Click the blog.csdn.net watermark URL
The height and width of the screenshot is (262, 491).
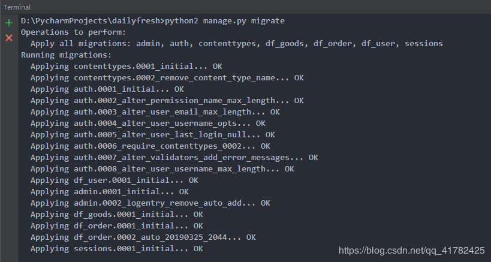pos(411,250)
